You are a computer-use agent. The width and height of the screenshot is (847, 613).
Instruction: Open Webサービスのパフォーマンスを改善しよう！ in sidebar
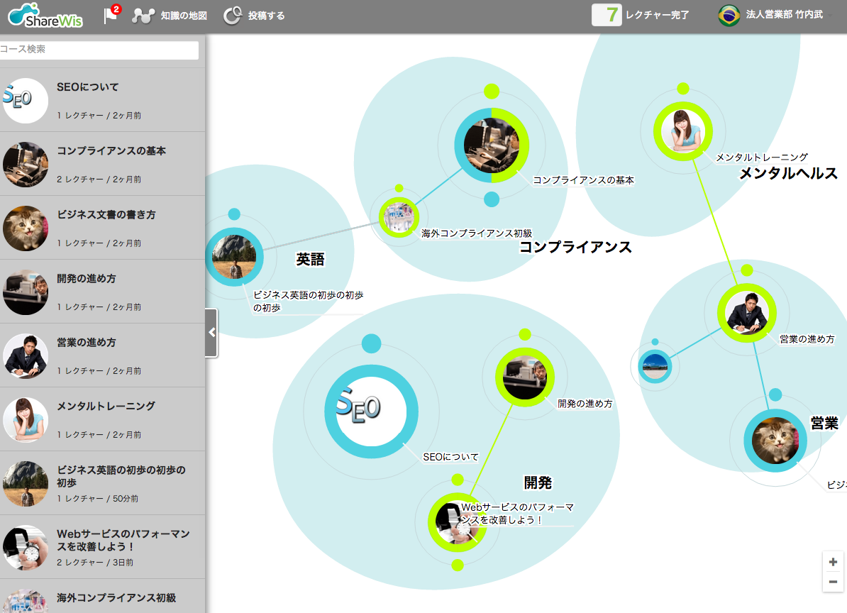(x=123, y=540)
